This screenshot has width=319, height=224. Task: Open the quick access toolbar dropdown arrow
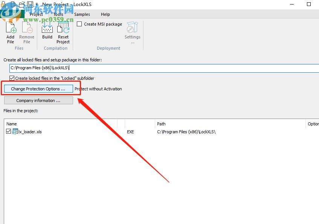(37, 4)
